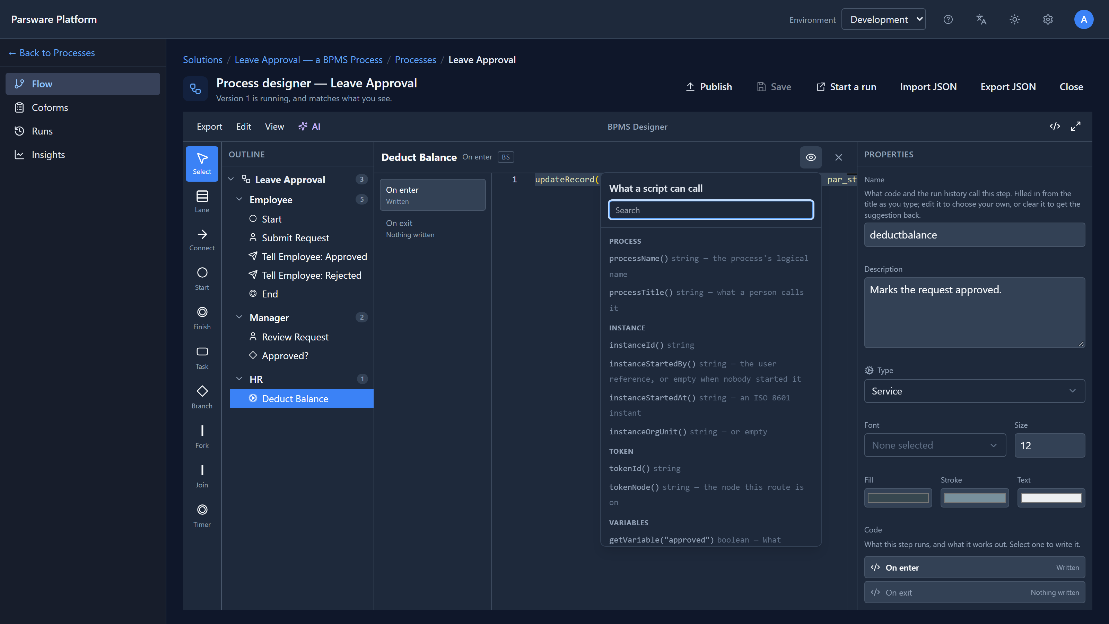Toggle the light/dark theme sun icon
1109x624 pixels.
[x=1015, y=19]
